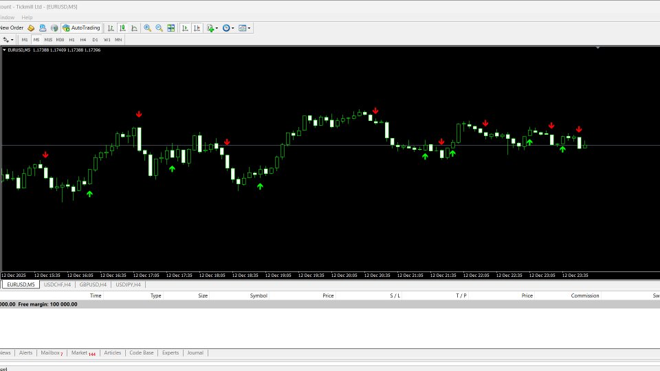Select the M30 timeframe

[x=60, y=40]
